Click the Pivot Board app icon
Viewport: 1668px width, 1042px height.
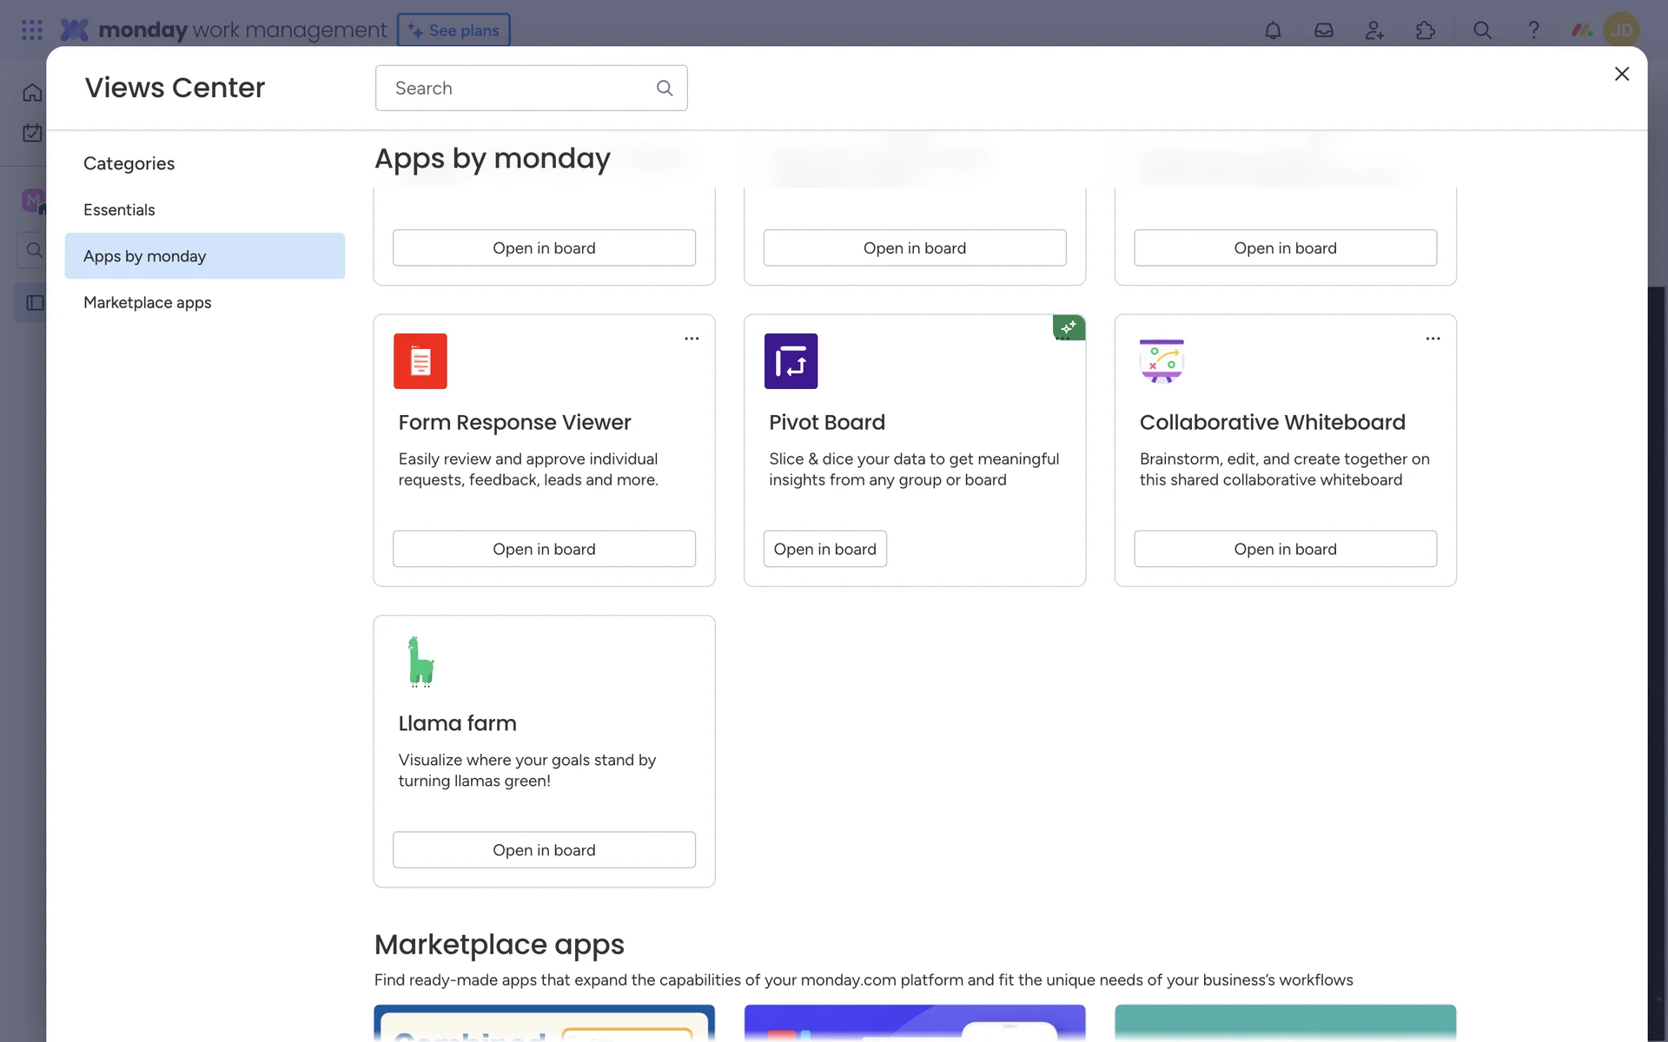(791, 361)
